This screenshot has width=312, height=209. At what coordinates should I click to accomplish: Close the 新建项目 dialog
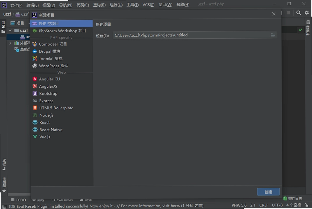coord(274,14)
